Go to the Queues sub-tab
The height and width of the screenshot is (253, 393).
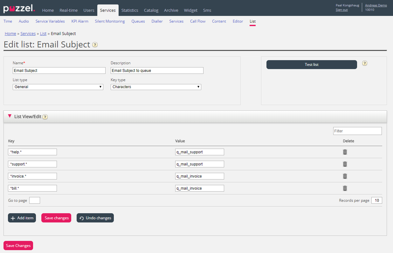[138, 21]
